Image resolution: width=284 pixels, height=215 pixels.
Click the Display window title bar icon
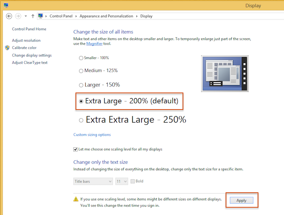click(6, 5)
